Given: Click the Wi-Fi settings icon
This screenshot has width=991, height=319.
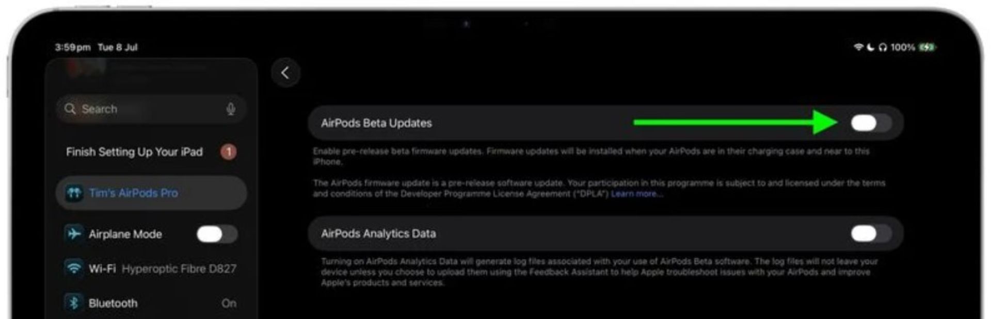Looking at the screenshot, I should tap(74, 268).
